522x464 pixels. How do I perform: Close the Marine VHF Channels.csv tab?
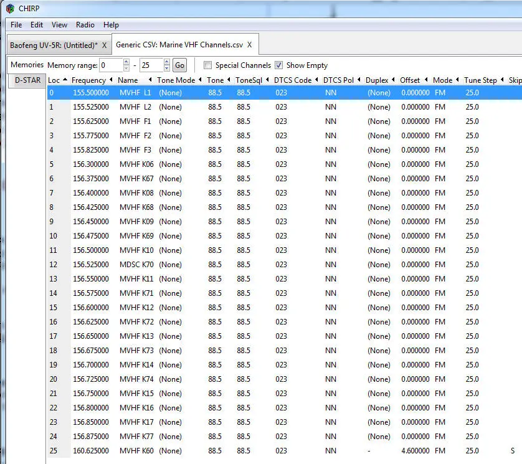pos(249,45)
